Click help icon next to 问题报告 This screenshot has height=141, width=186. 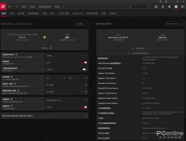(12, 99)
